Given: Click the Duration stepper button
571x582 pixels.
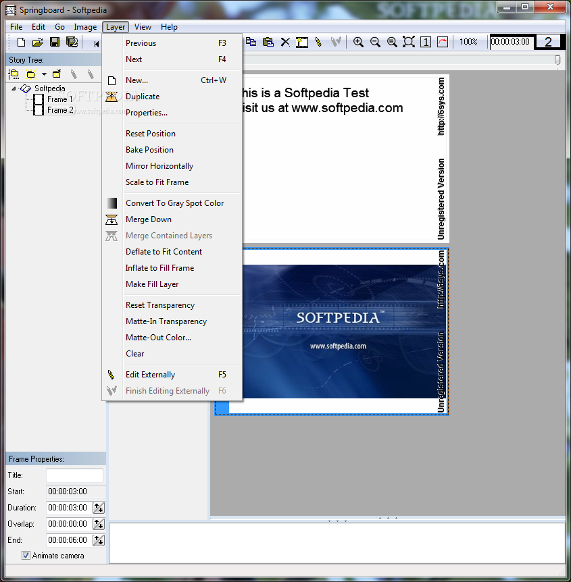Looking at the screenshot, I should pos(99,508).
